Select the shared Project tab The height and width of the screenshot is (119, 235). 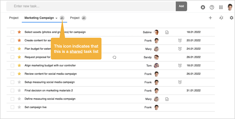[x=75, y=18]
